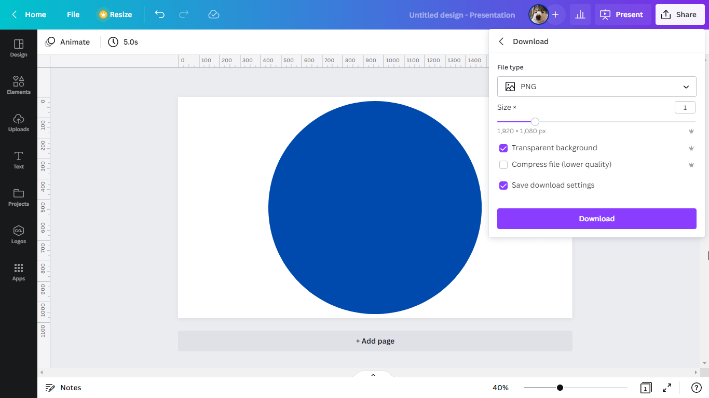Image resolution: width=709 pixels, height=398 pixels.
Task: Expand the hidden toolbar at canvas bottom
Action: [x=373, y=374]
